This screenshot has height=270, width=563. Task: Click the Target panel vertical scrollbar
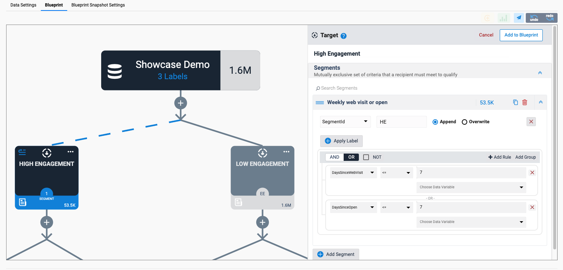pyautogui.click(x=555, y=137)
